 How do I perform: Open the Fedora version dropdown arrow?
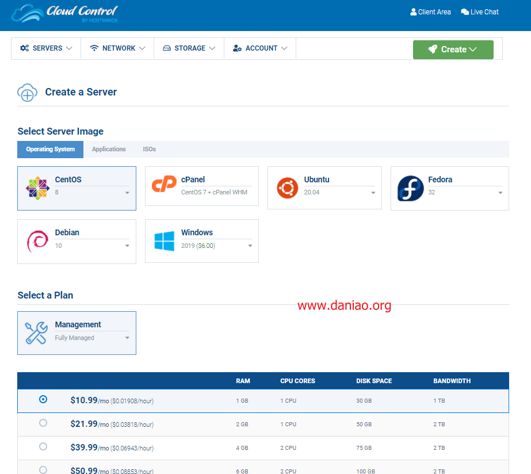pos(500,193)
